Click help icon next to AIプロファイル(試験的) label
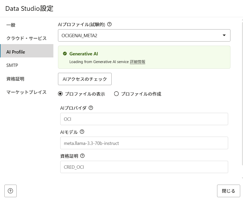The image size is (243, 200). pyautogui.click(x=109, y=24)
